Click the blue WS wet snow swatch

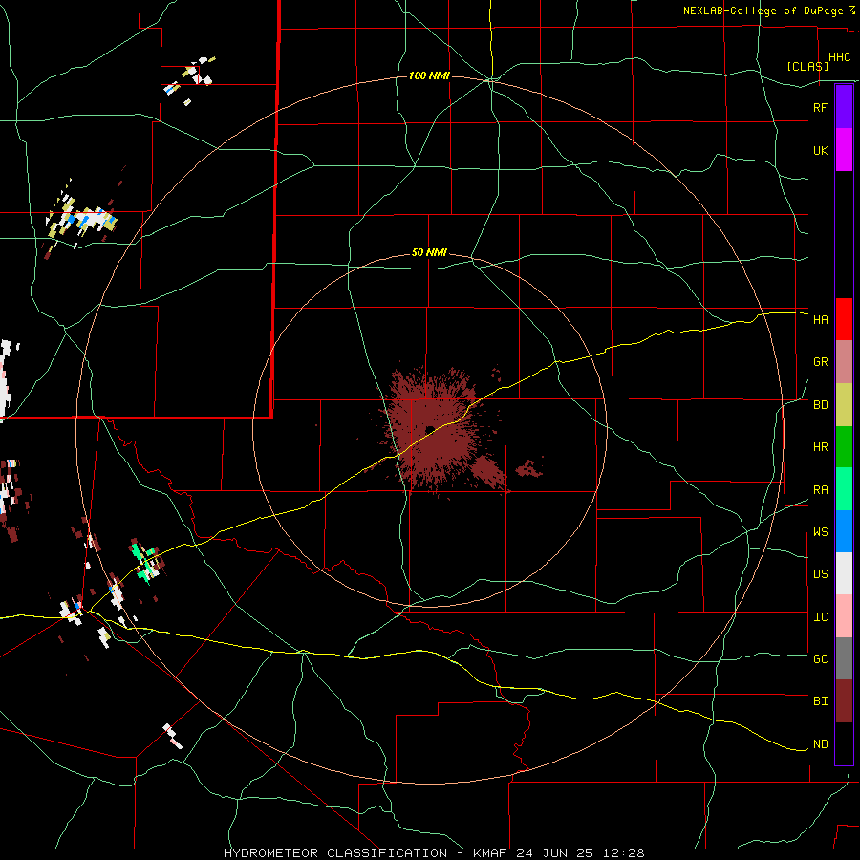click(x=844, y=531)
